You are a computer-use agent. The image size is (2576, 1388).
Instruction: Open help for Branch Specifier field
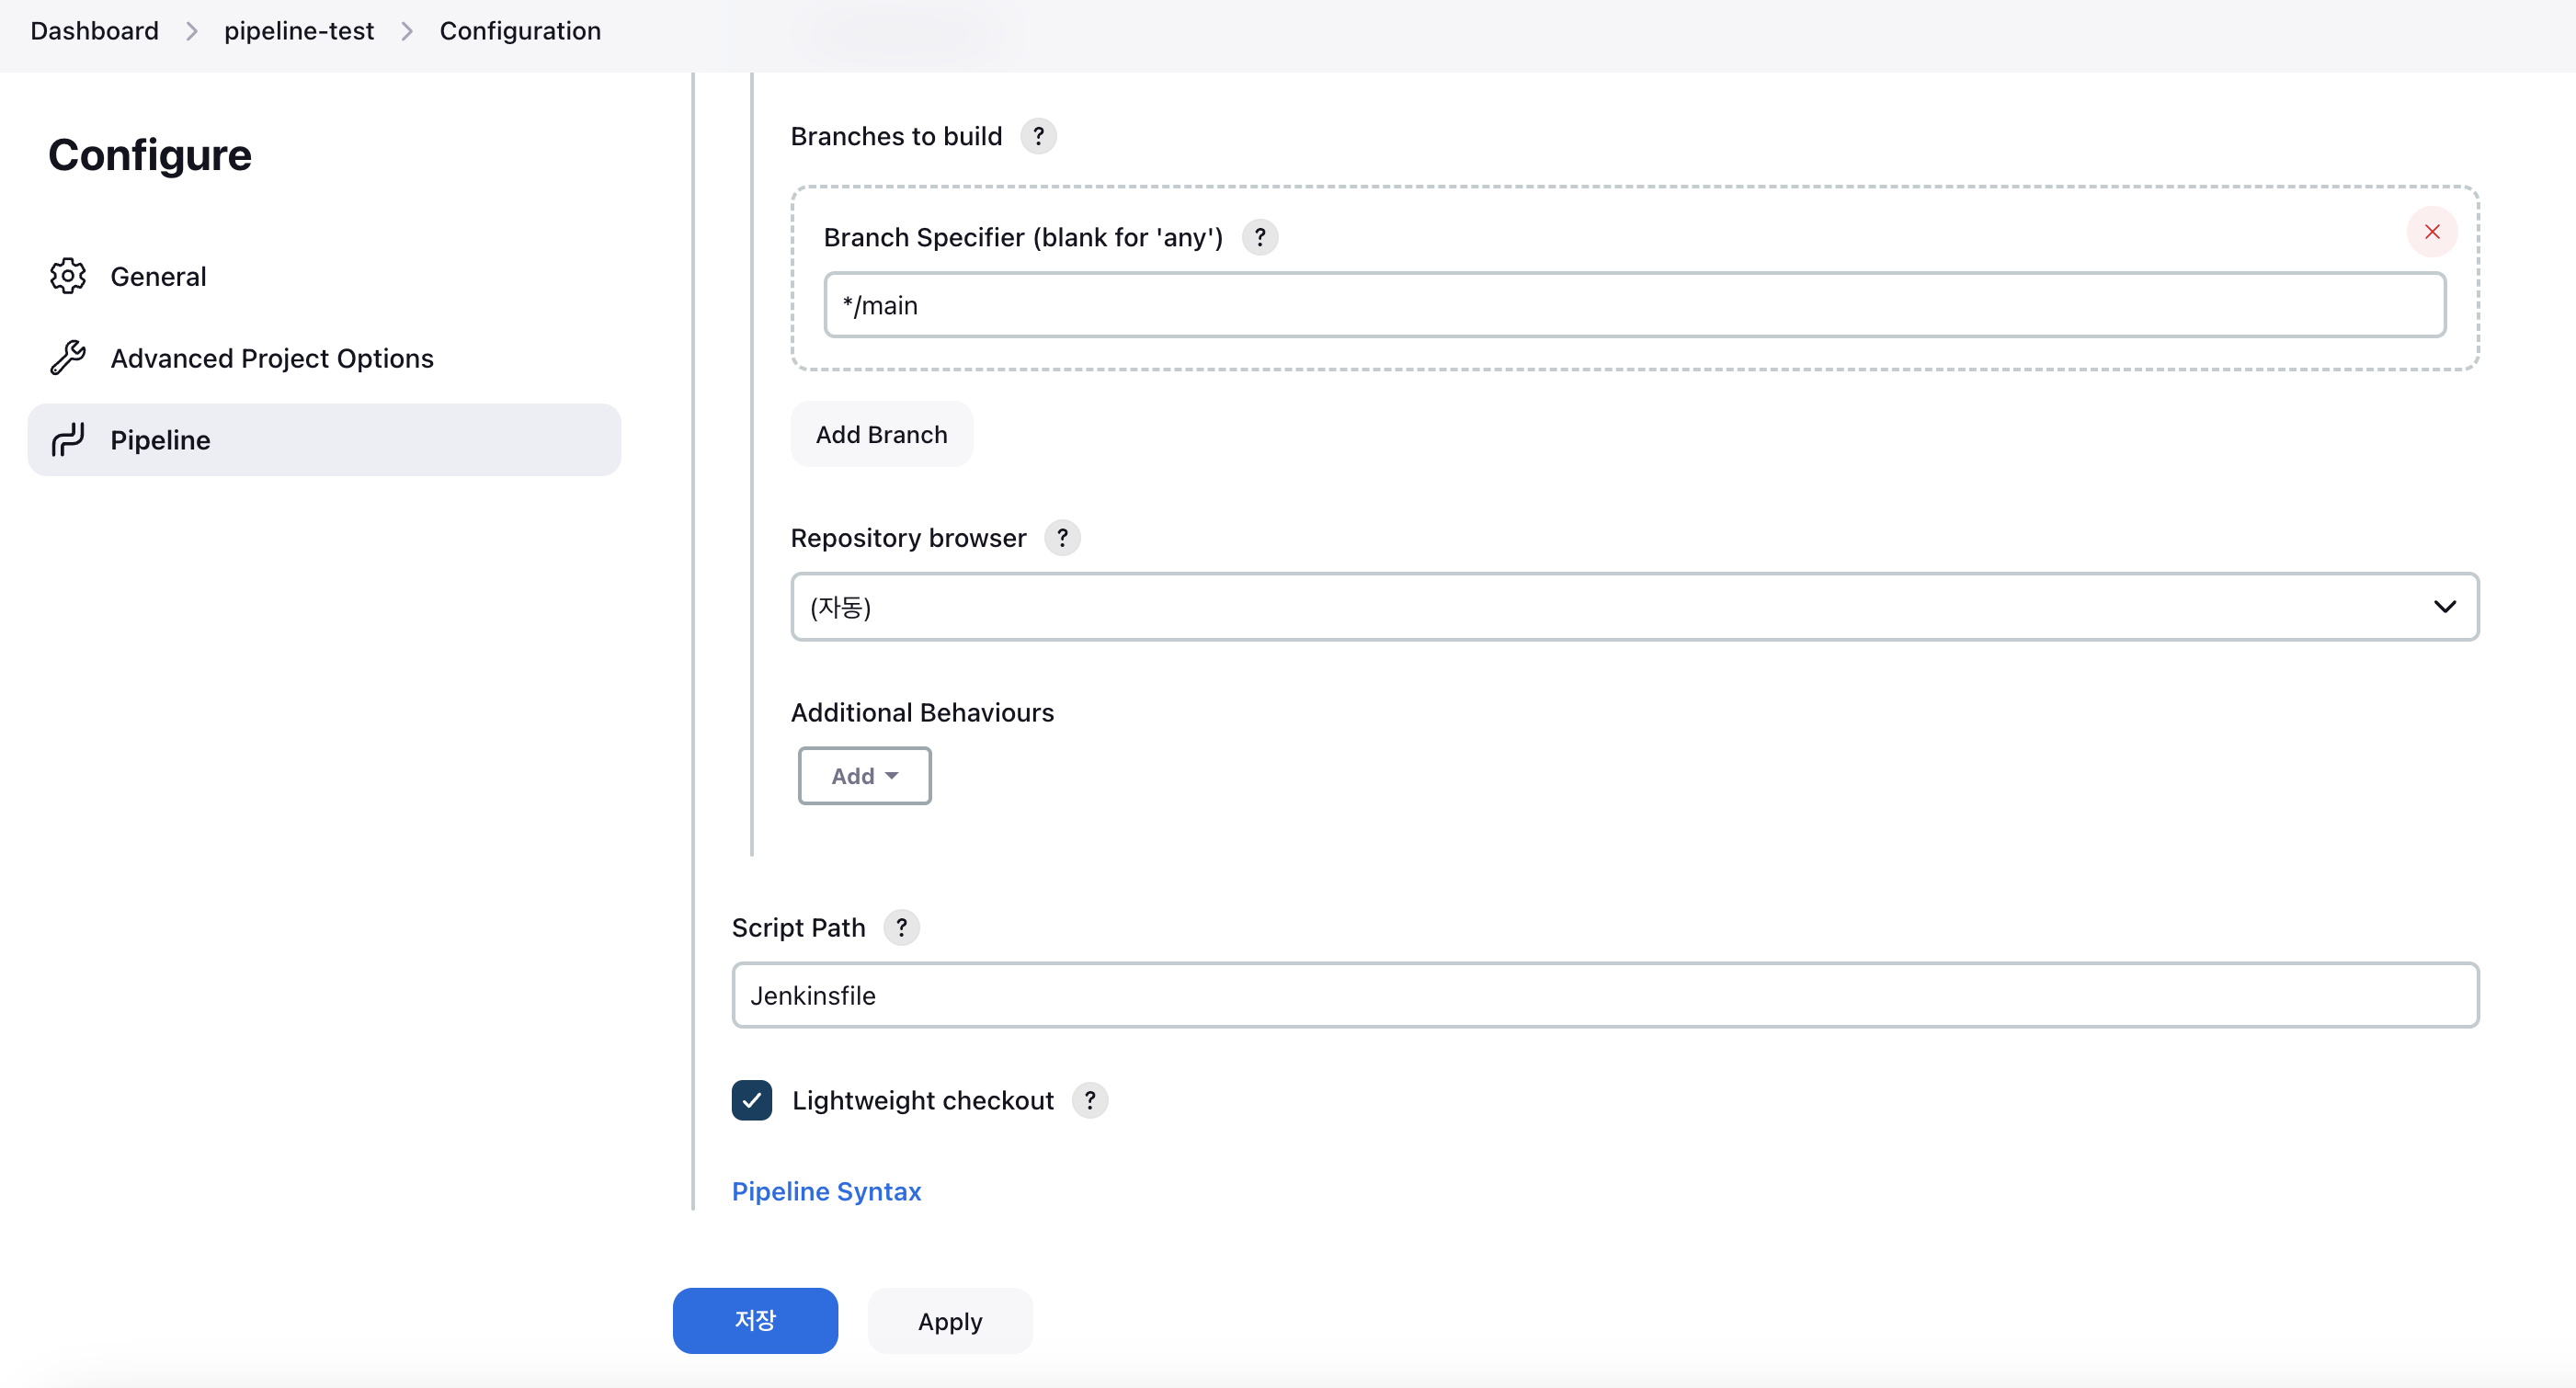1259,238
